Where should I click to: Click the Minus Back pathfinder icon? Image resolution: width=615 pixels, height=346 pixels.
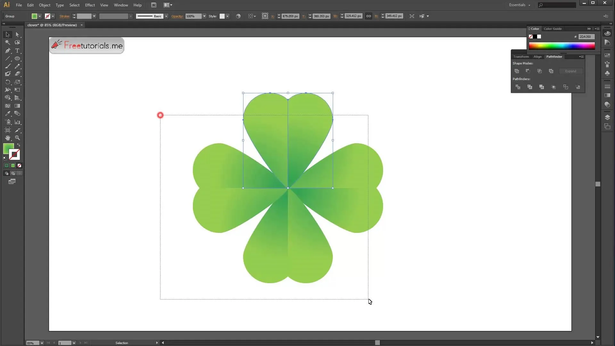pyautogui.click(x=578, y=87)
